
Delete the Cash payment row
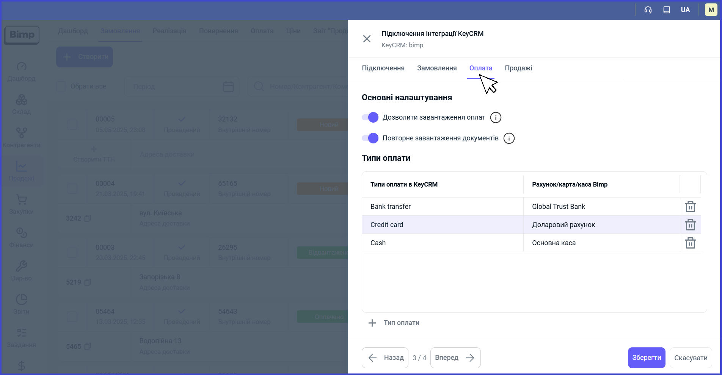point(690,243)
